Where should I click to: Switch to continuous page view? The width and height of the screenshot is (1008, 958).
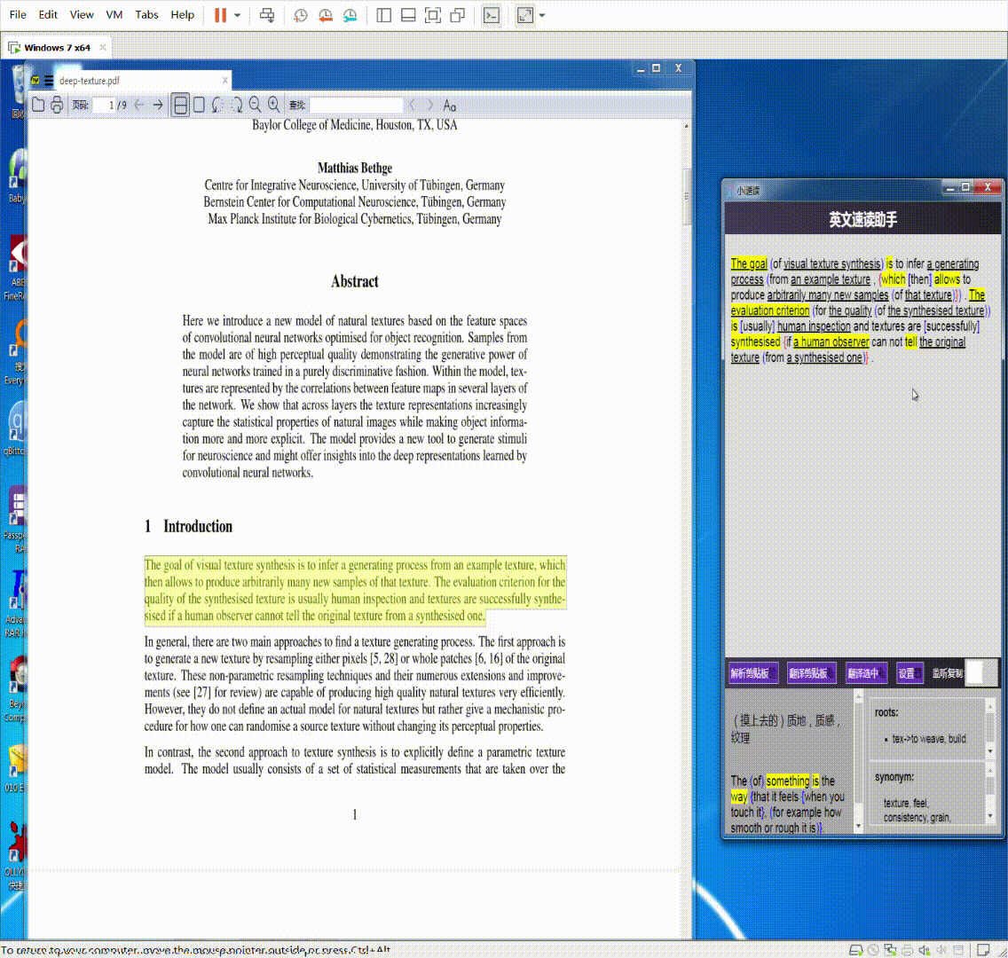pos(181,105)
